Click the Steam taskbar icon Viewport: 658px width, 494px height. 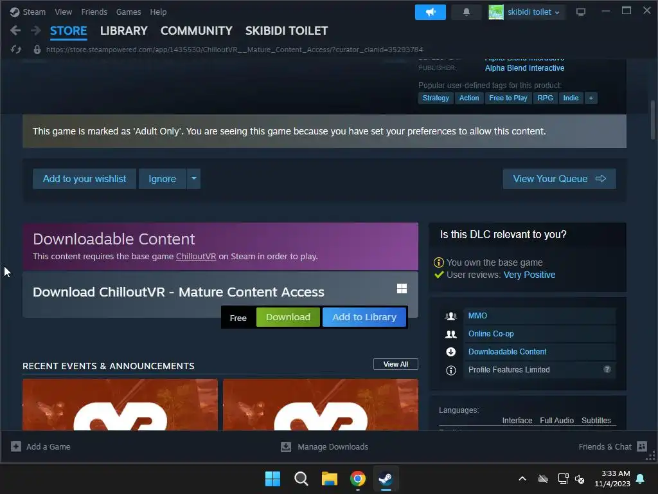pos(386,479)
